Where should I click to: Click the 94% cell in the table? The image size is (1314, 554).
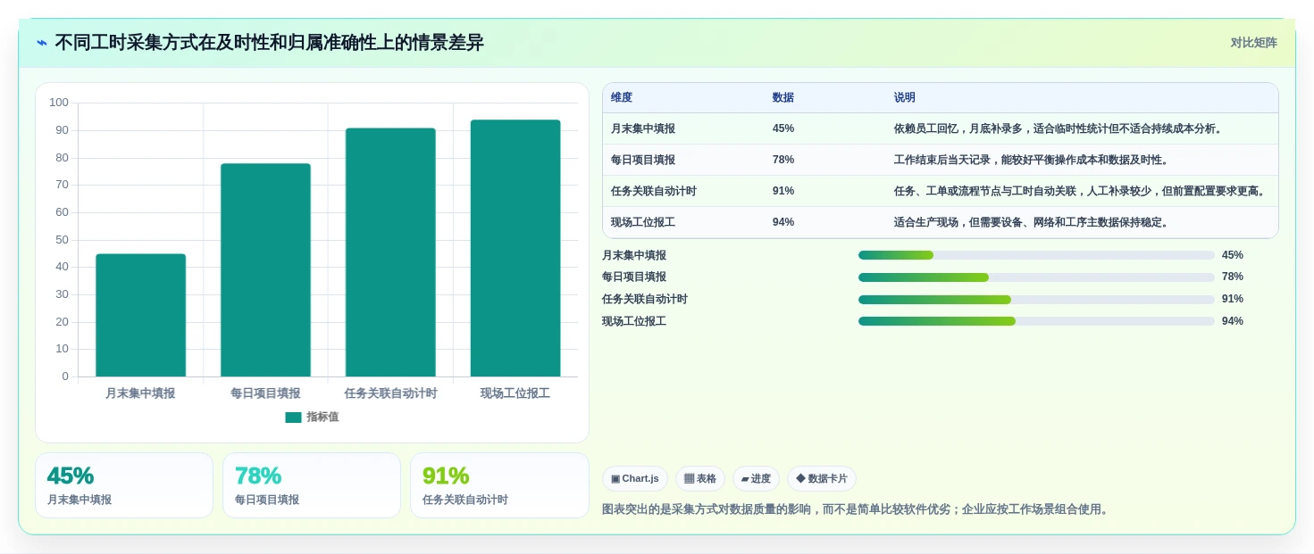click(783, 222)
